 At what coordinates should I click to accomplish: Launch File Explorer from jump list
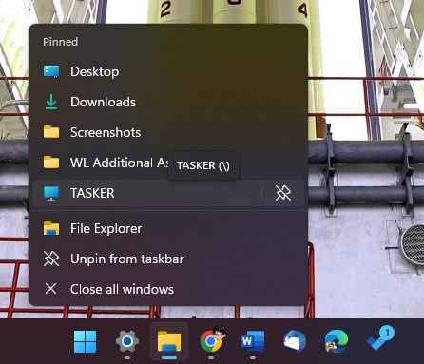pos(168,228)
